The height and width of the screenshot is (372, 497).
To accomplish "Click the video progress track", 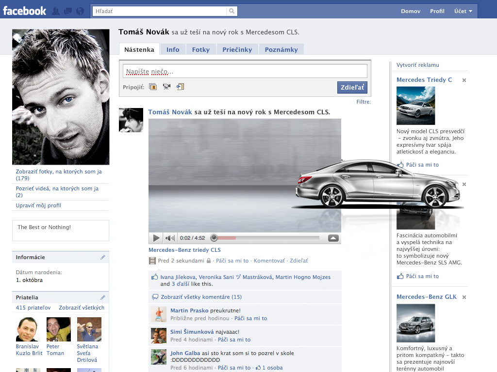I will click(268, 237).
